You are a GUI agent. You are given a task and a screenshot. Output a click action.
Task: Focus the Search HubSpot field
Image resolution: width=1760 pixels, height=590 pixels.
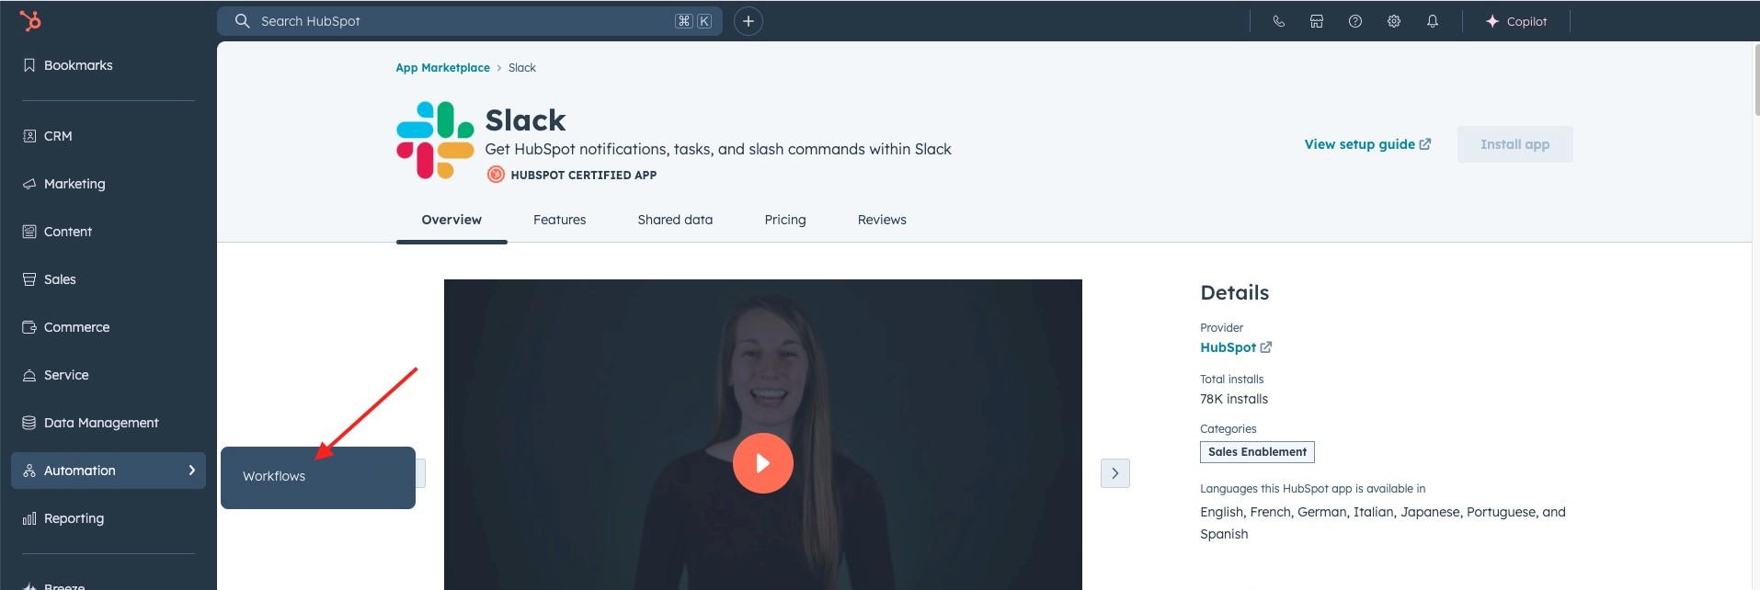click(469, 21)
